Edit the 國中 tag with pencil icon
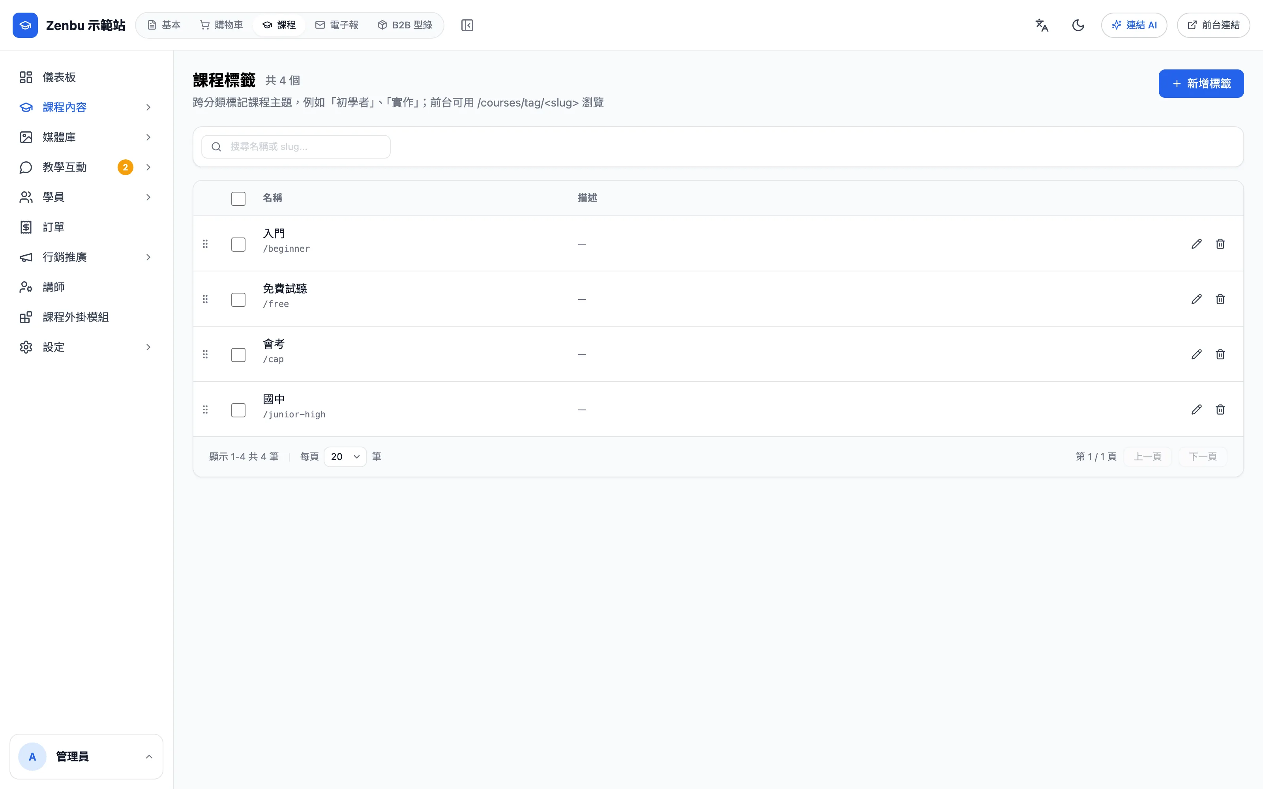The image size is (1263, 789). point(1197,410)
